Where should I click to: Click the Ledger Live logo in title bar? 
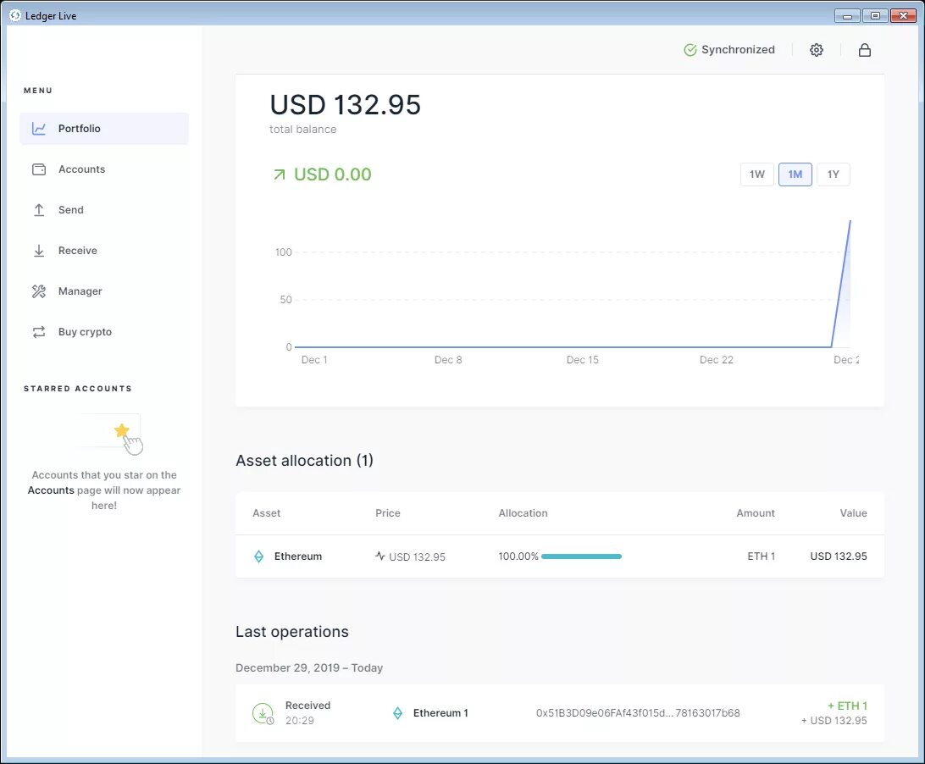(15, 16)
